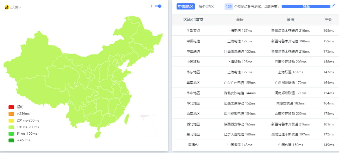The height and width of the screenshot is (153, 339).
Task: Click the 51ms-100ms legend swatch
Action: (11, 134)
